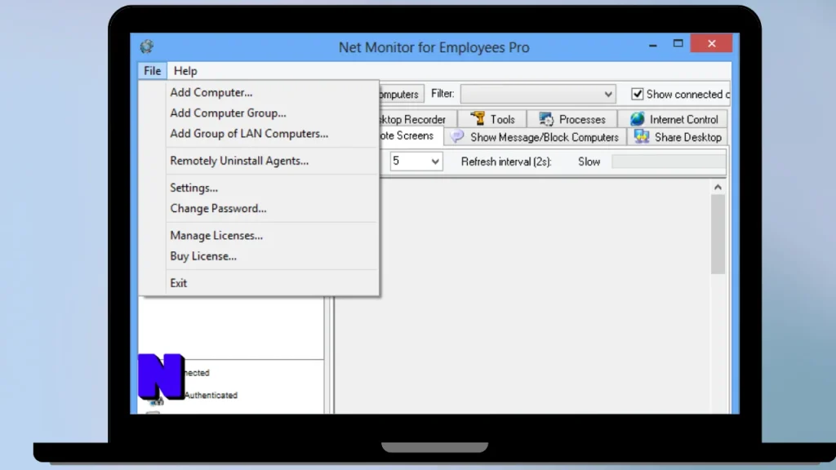Screen dimensions: 836x470
Task: Open the Share Desktop tab
Action: [677, 137]
